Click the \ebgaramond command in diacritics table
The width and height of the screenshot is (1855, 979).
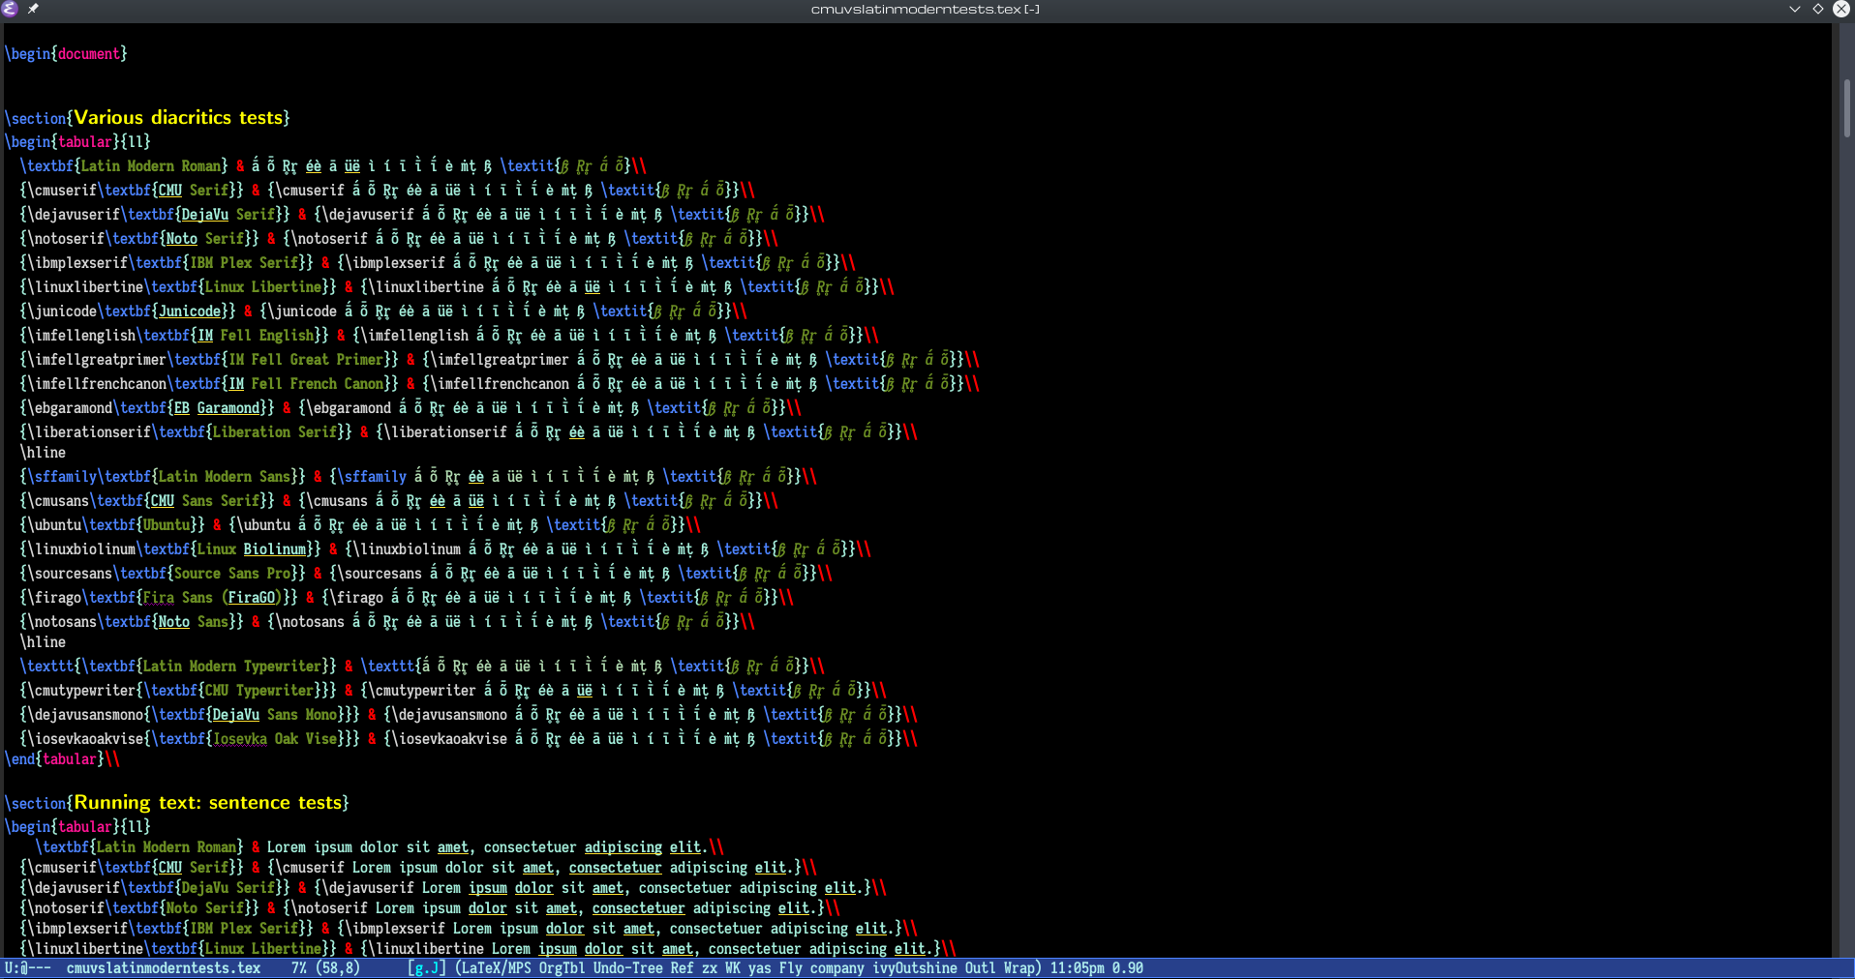pos(349,408)
